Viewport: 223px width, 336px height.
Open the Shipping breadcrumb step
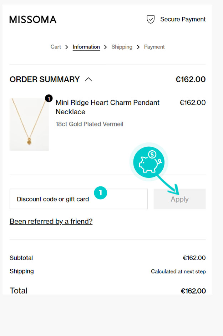(x=122, y=47)
